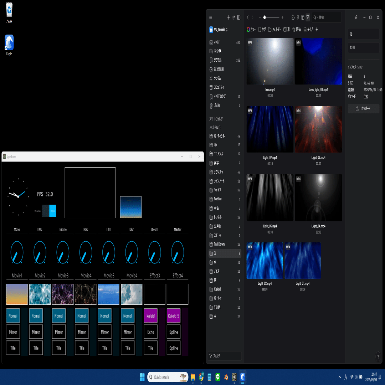The image size is (385, 385).
Task: Switch to the Master effect tab
Action: pyautogui.click(x=177, y=230)
